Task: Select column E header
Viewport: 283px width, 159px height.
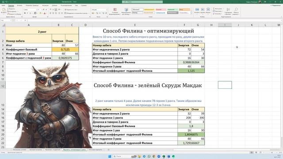Action: (x=135, y=25)
